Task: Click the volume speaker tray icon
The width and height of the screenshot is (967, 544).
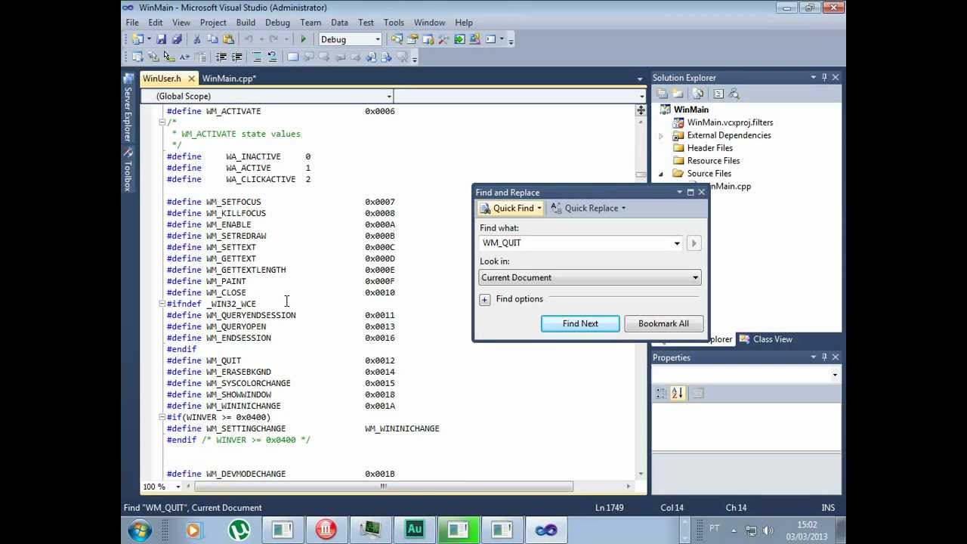Action: point(767,530)
